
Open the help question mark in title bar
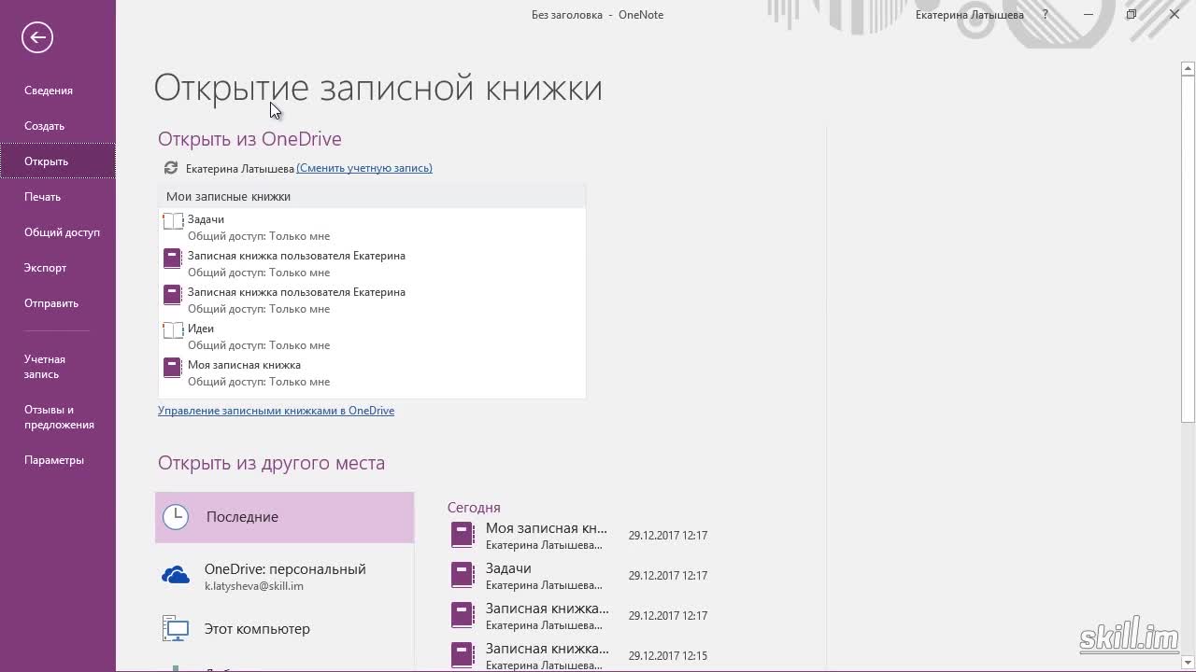1046,15
